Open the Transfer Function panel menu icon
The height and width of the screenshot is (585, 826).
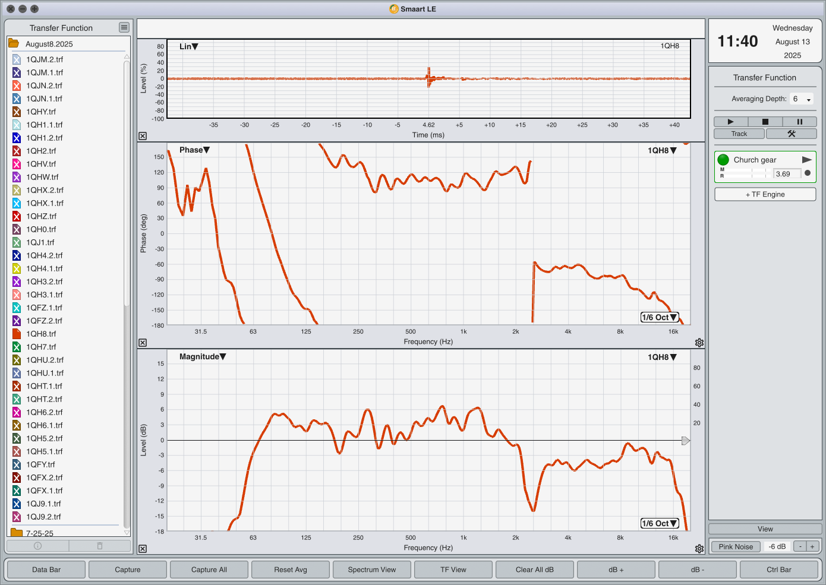pos(124,27)
